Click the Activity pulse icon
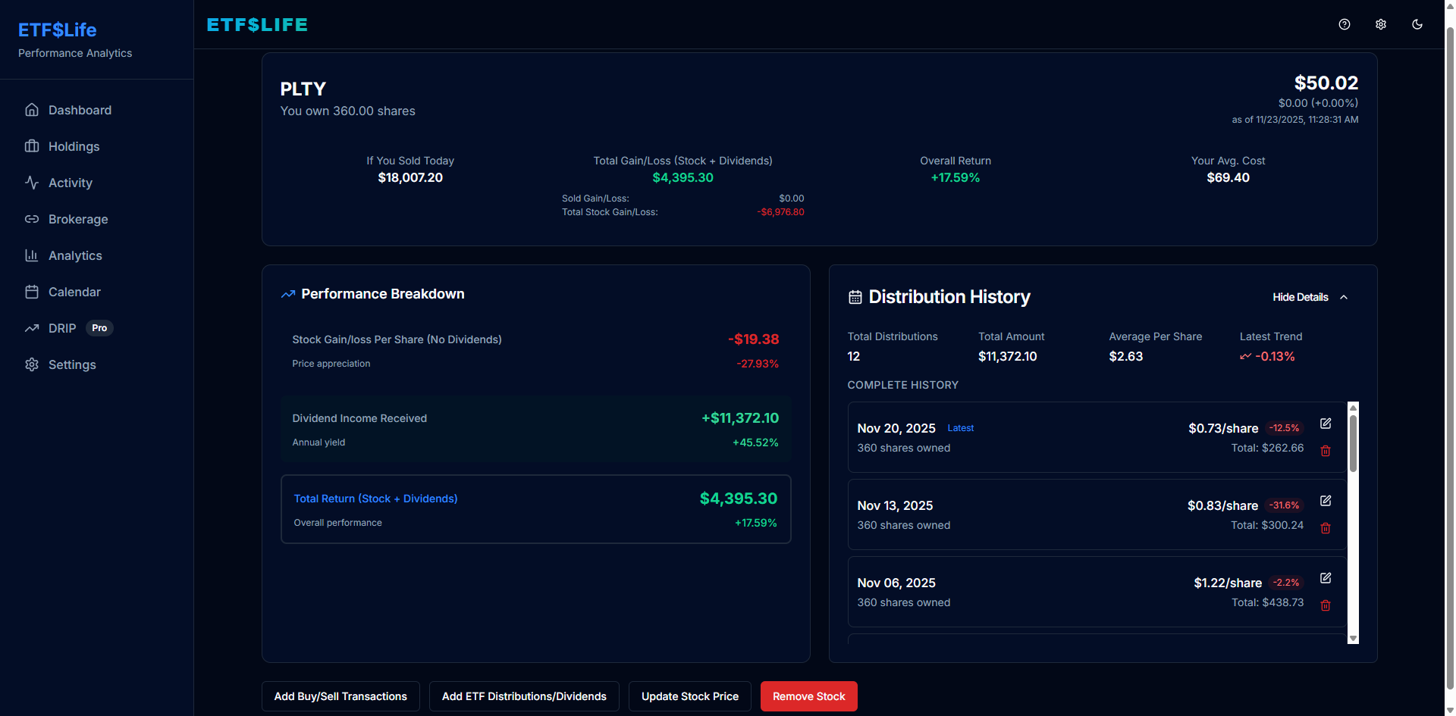This screenshot has width=1456, height=716. coord(32,183)
